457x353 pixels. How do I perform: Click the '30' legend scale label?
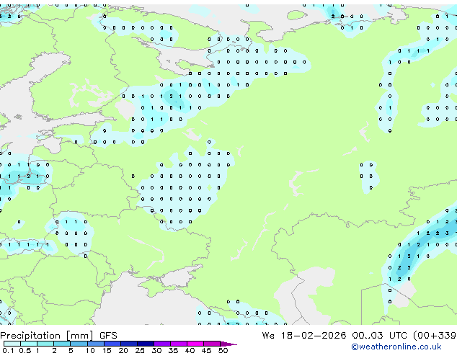pyautogui.click(x=156, y=350)
